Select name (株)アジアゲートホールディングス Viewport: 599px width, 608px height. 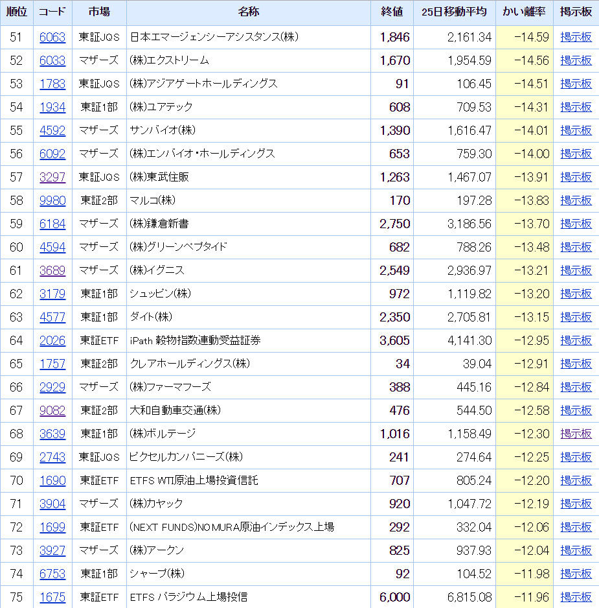pyautogui.click(x=203, y=84)
